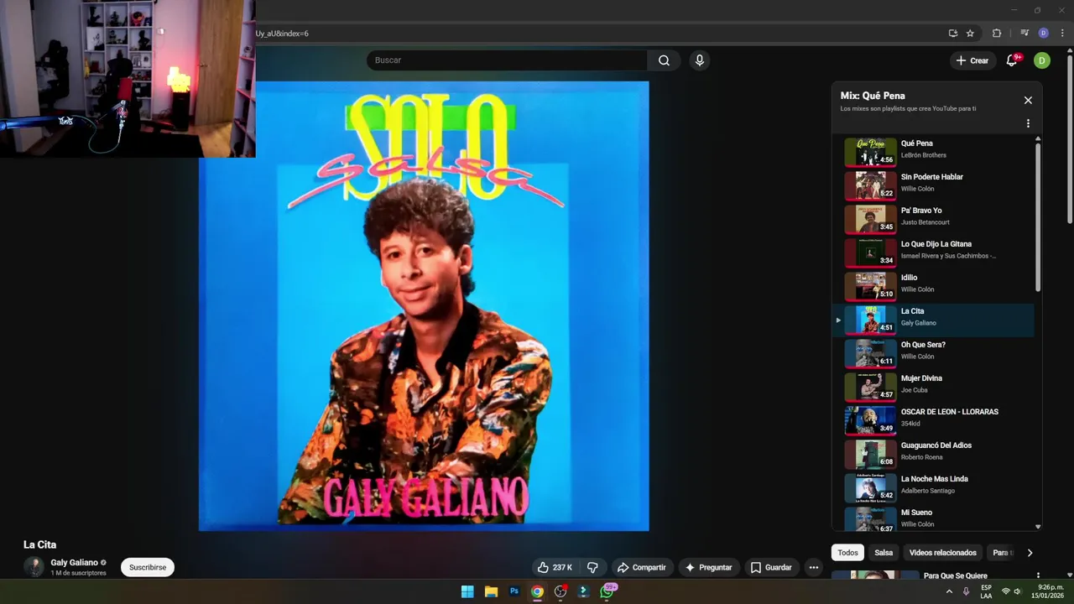
Task: Open playlist panel three-dot options
Action: 1028,123
